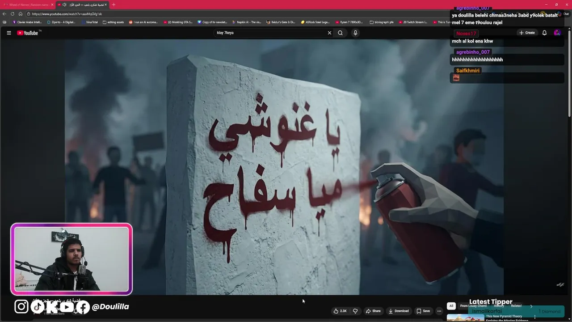Image resolution: width=572 pixels, height=322 pixels.
Task: Click the leftmost bookmarks bar icon
Action: [x=4, y=22]
